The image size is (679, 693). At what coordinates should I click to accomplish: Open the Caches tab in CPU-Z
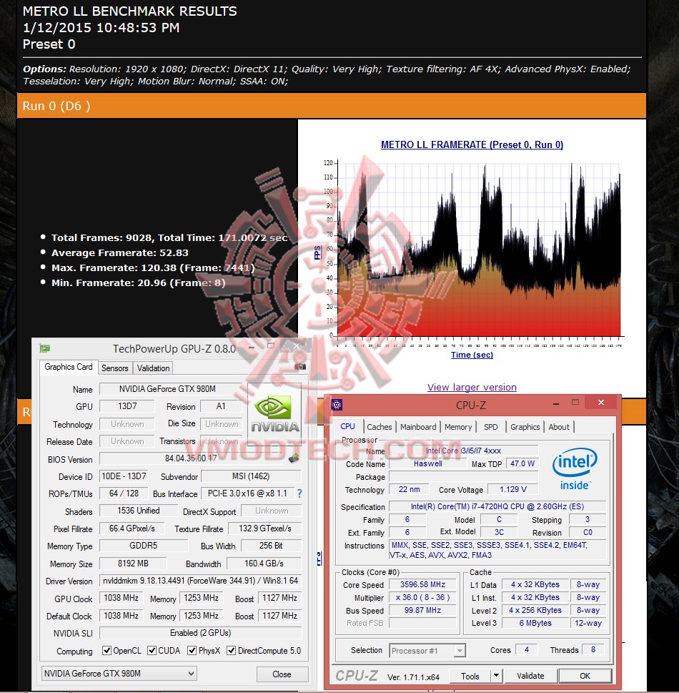point(379,427)
